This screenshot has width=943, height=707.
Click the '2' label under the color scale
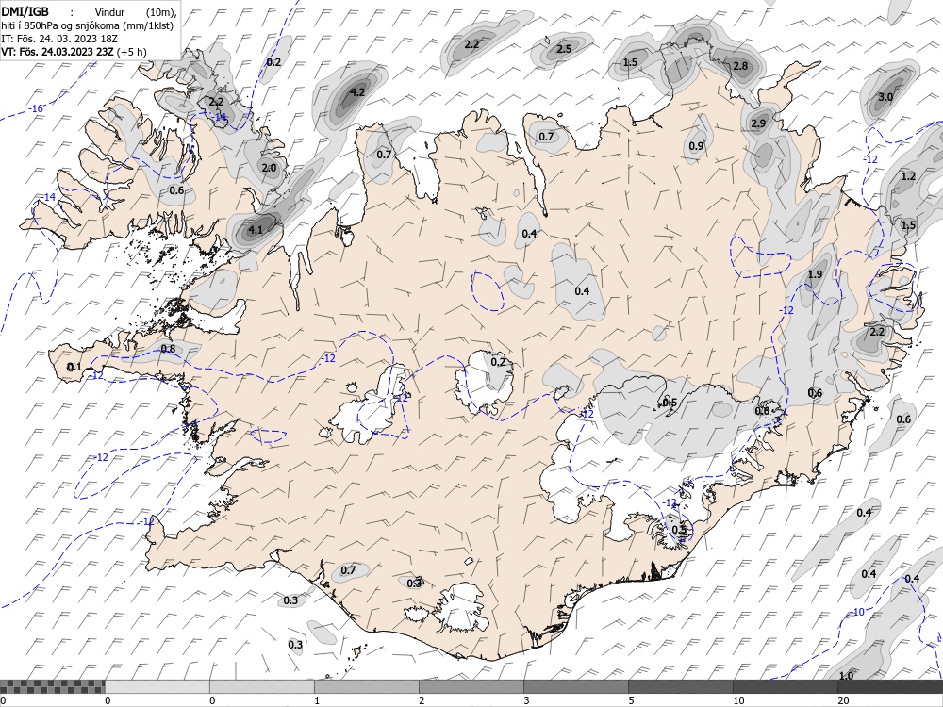click(422, 700)
